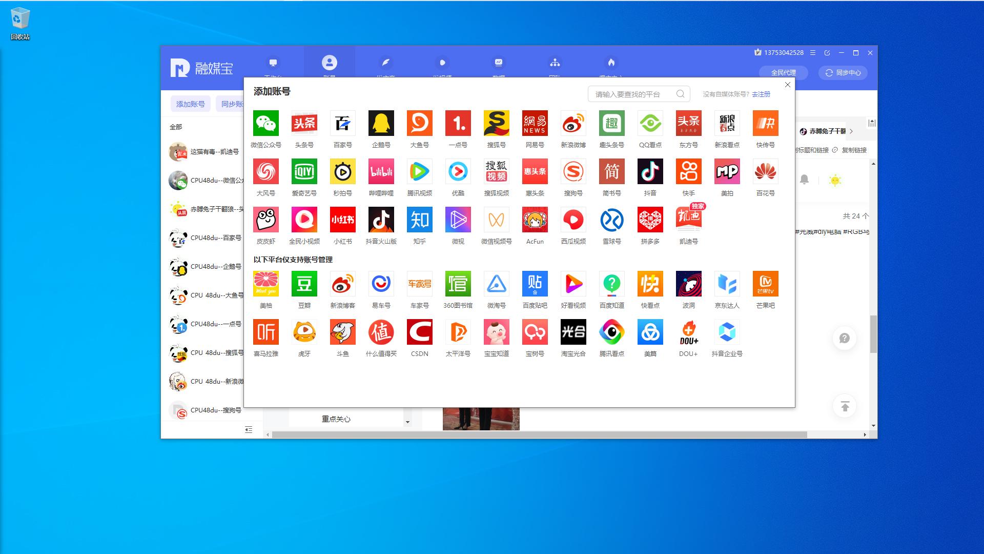Open the yellow sun theme toggle
The image size is (984, 554).
[835, 180]
